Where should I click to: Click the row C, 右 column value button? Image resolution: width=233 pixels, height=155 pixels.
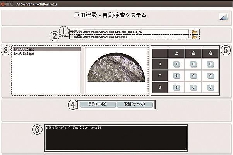pos(211,76)
